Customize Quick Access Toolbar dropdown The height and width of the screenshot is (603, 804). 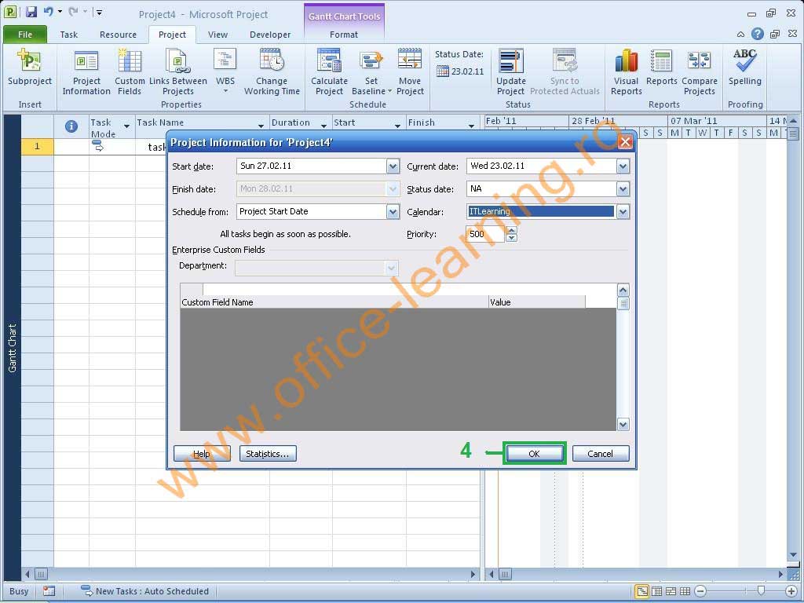click(99, 13)
